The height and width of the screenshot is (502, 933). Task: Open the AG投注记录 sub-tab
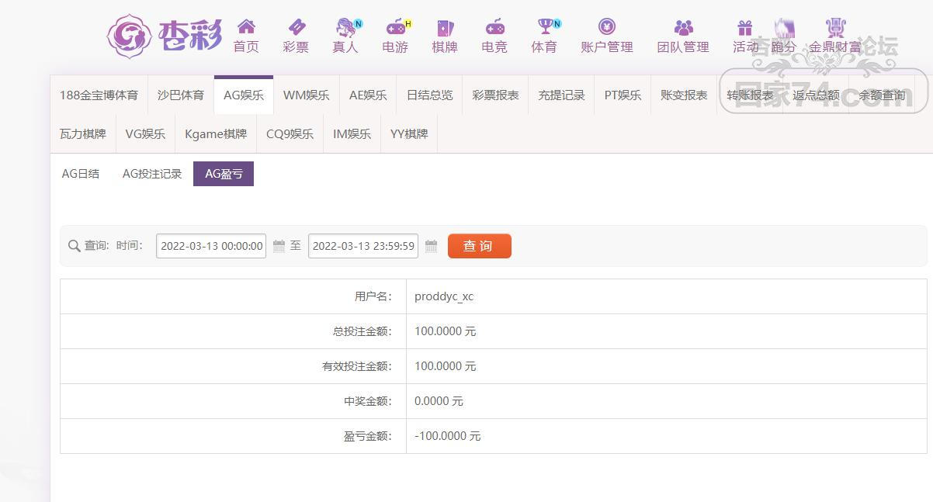click(152, 174)
